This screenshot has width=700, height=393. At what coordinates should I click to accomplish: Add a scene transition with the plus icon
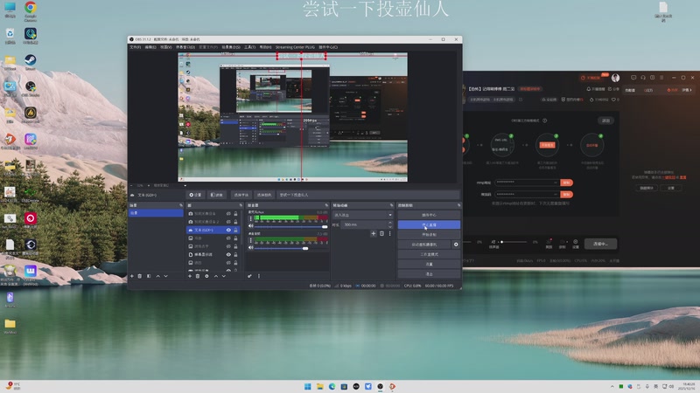374,233
